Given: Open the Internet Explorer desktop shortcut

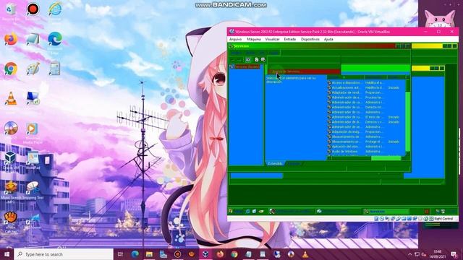Looking at the screenshot, I should (x=55, y=9).
